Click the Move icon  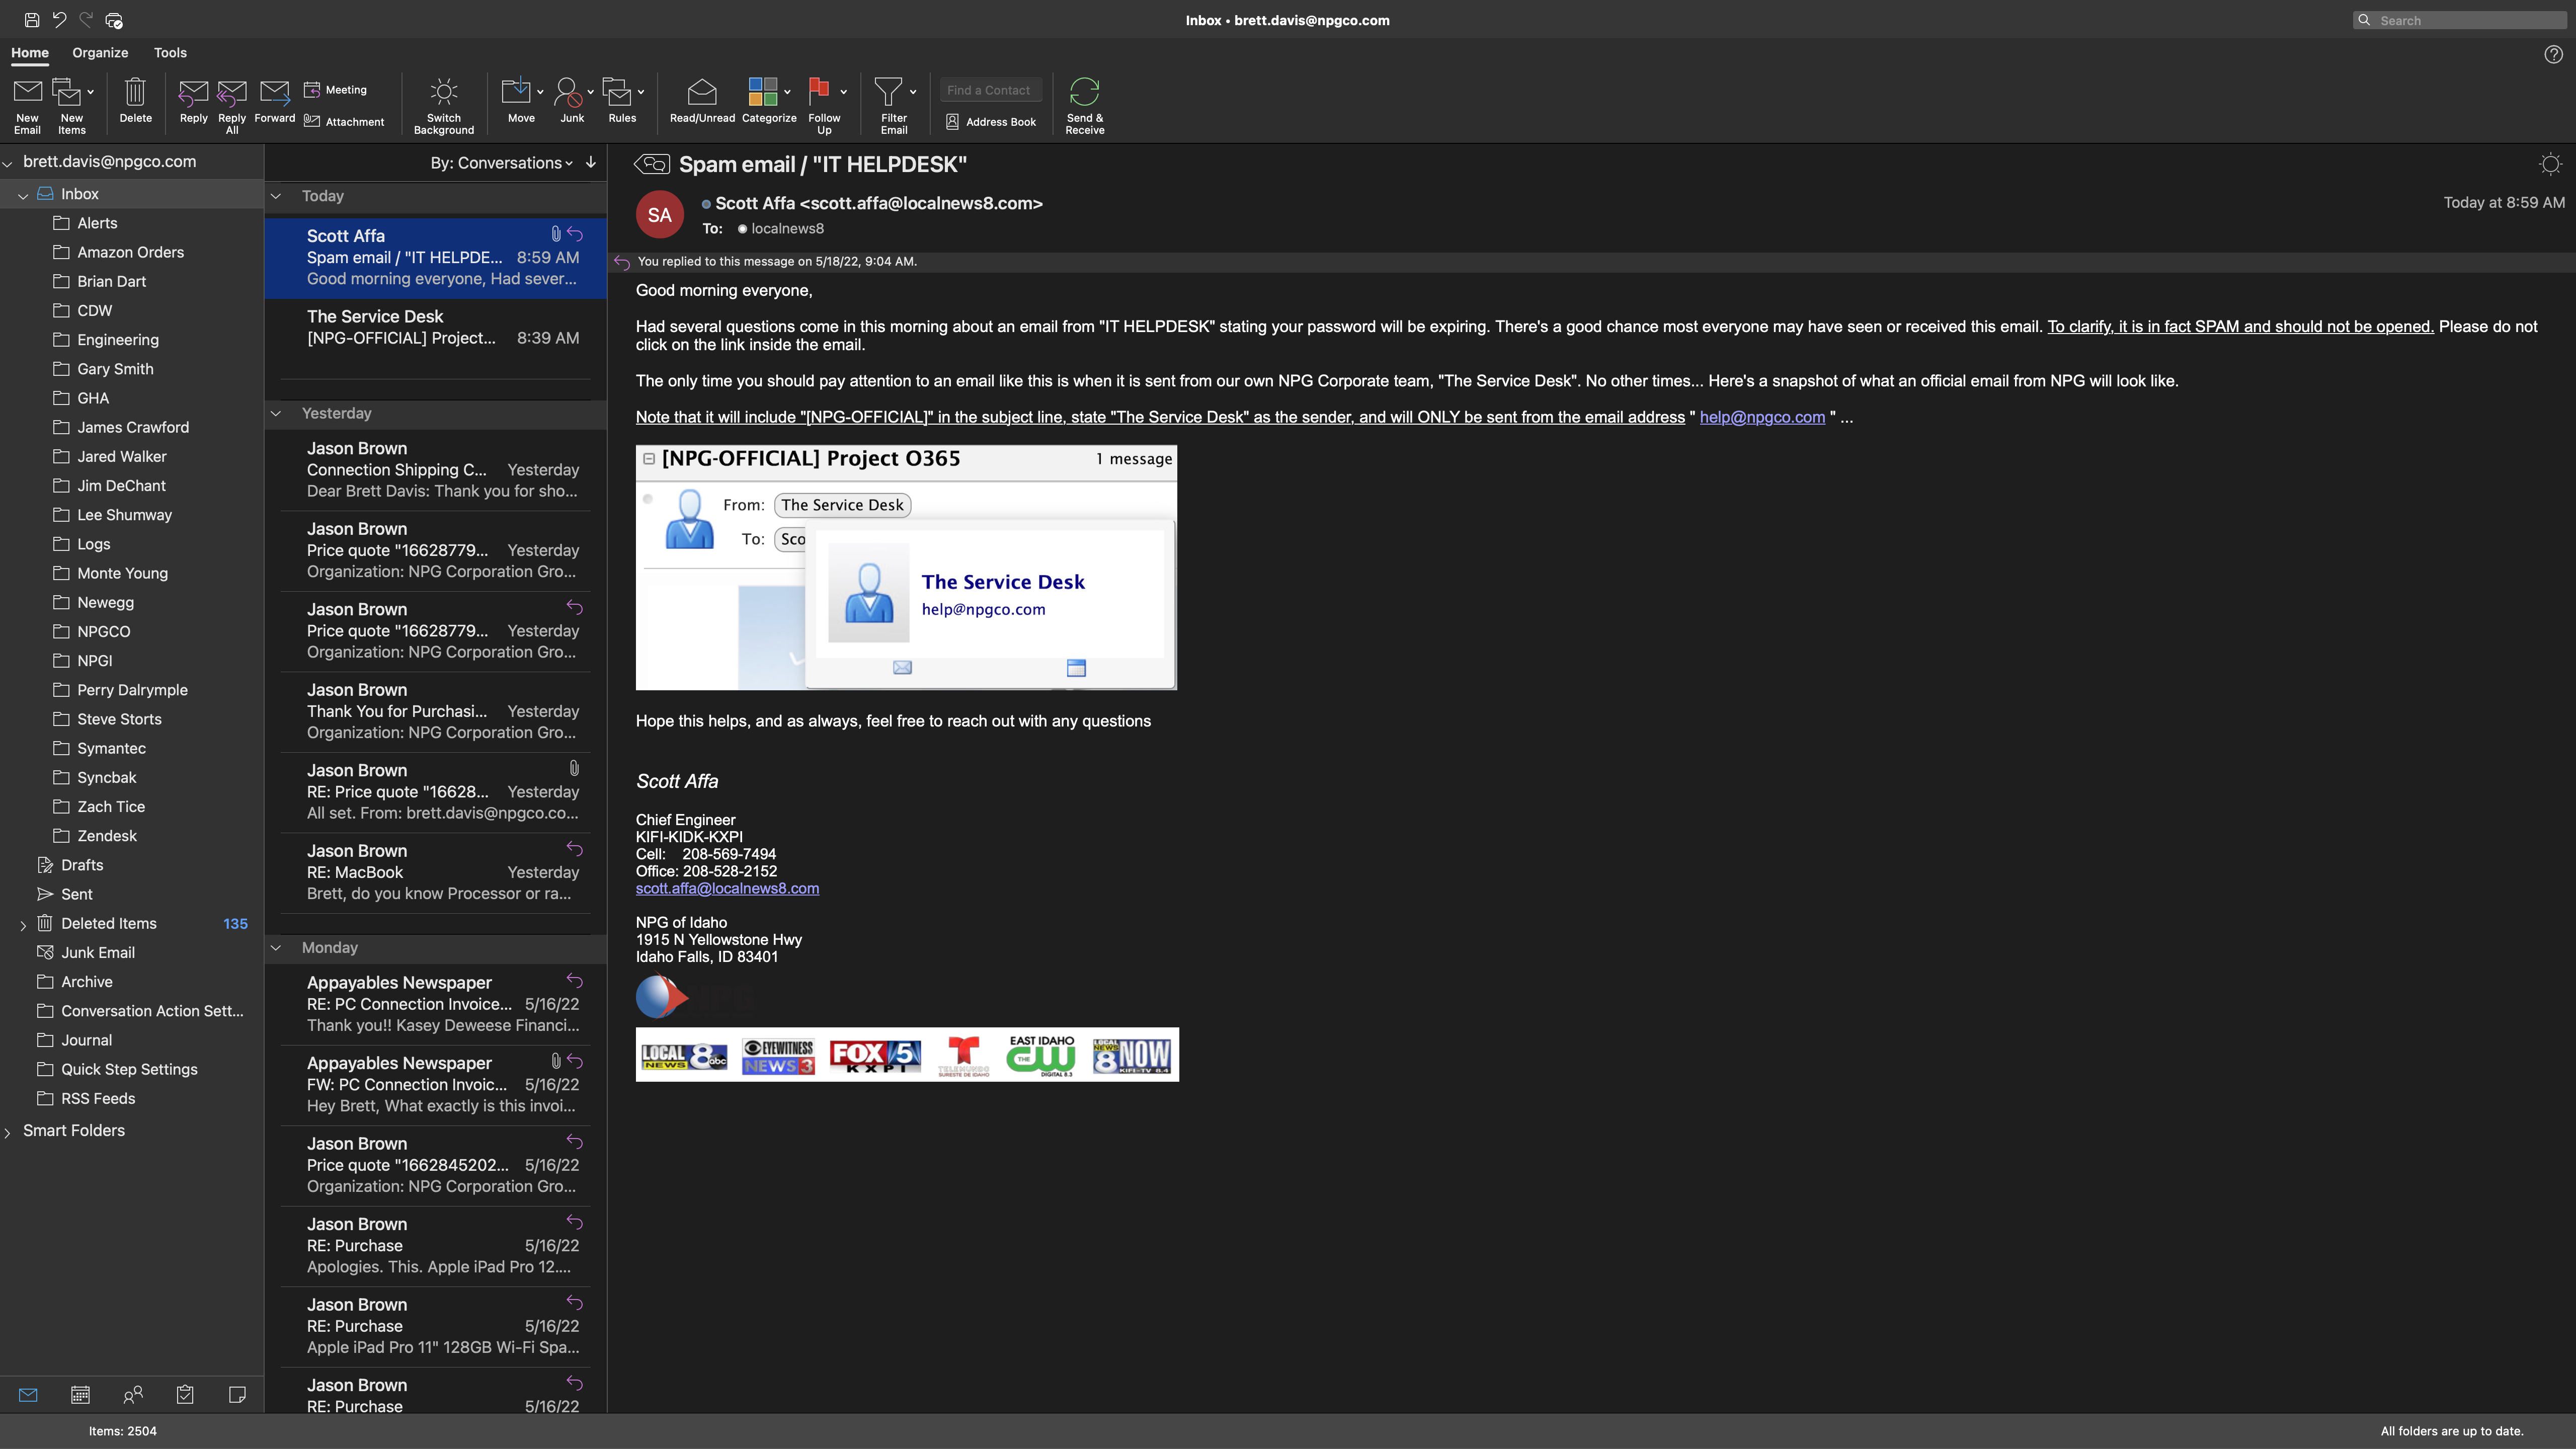(x=516, y=92)
